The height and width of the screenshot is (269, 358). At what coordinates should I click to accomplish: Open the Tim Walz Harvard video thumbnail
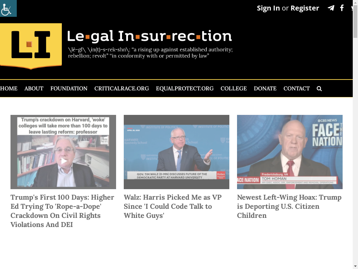[177, 152]
